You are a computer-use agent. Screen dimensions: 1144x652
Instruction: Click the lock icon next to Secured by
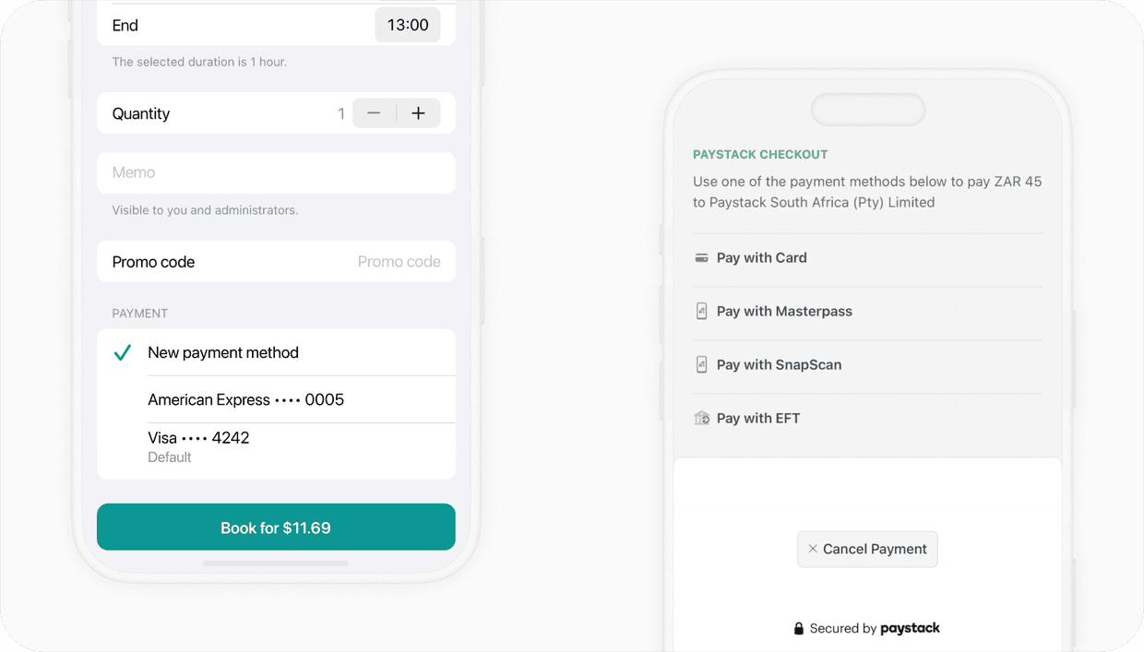tap(798, 628)
